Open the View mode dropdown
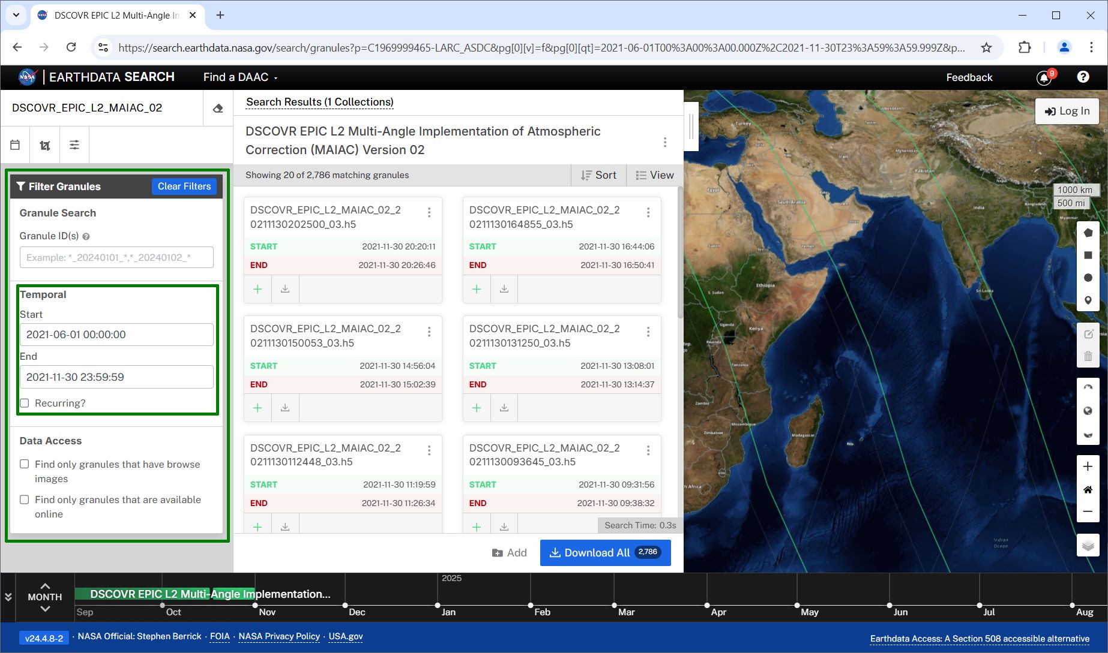Viewport: 1108px width, 653px height. pyautogui.click(x=655, y=175)
